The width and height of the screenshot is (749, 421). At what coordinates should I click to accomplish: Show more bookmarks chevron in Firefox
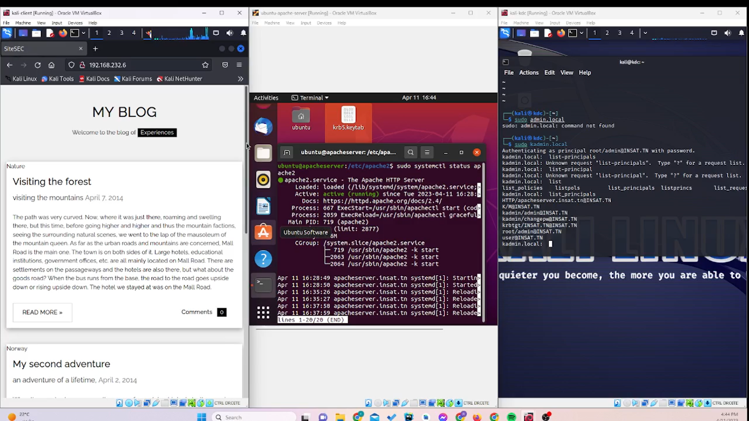tap(240, 79)
